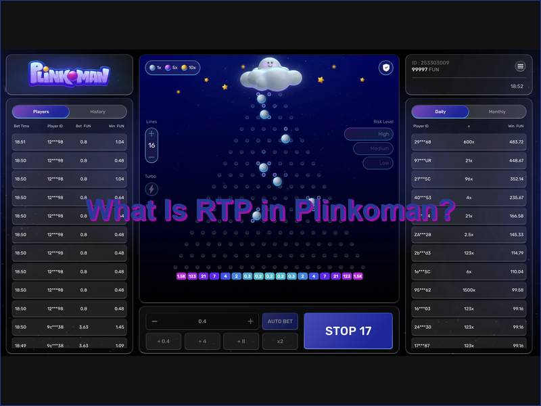Increase lines with plus icon
The height and width of the screenshot is (406, 541).
[x=151, y=134]
